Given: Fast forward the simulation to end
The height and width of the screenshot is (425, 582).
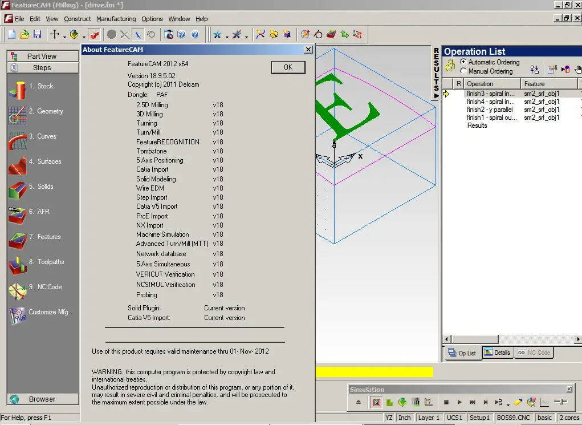Looking at the screenshot, I should click(x=472, y=402).
